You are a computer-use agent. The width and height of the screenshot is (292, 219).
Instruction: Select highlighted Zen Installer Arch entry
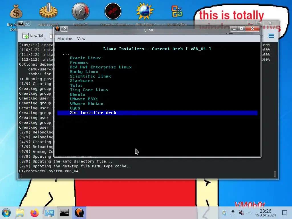point(157,113)
